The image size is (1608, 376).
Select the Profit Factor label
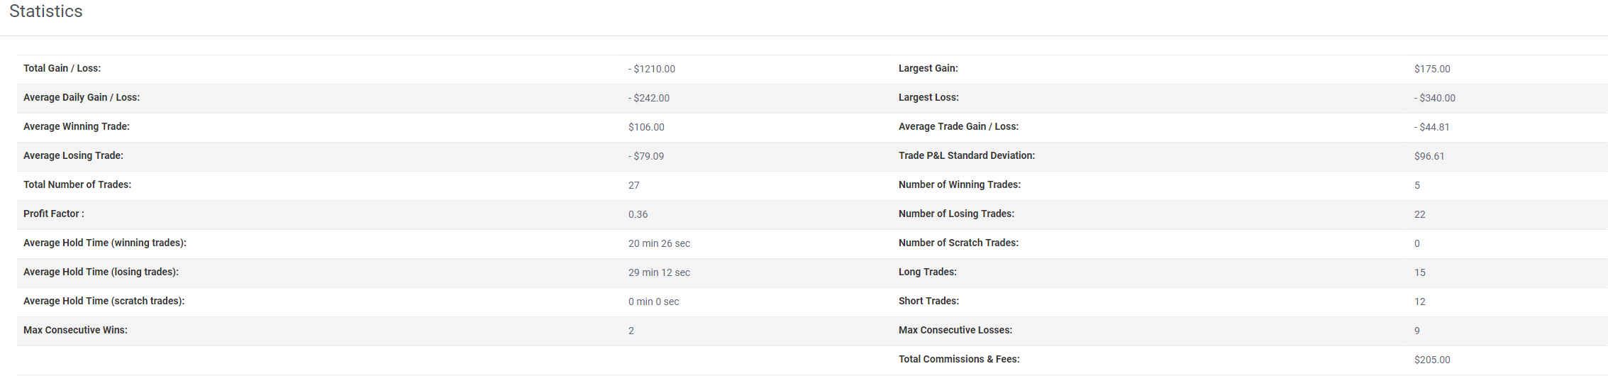pos(53,214)
